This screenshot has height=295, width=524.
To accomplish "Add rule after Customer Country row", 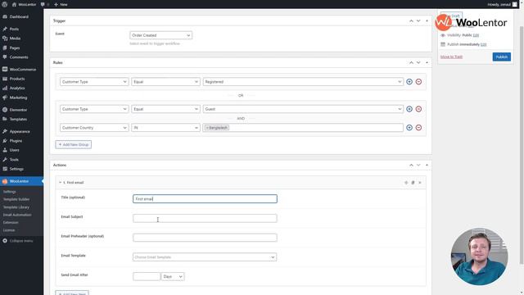I will point(409,128).
